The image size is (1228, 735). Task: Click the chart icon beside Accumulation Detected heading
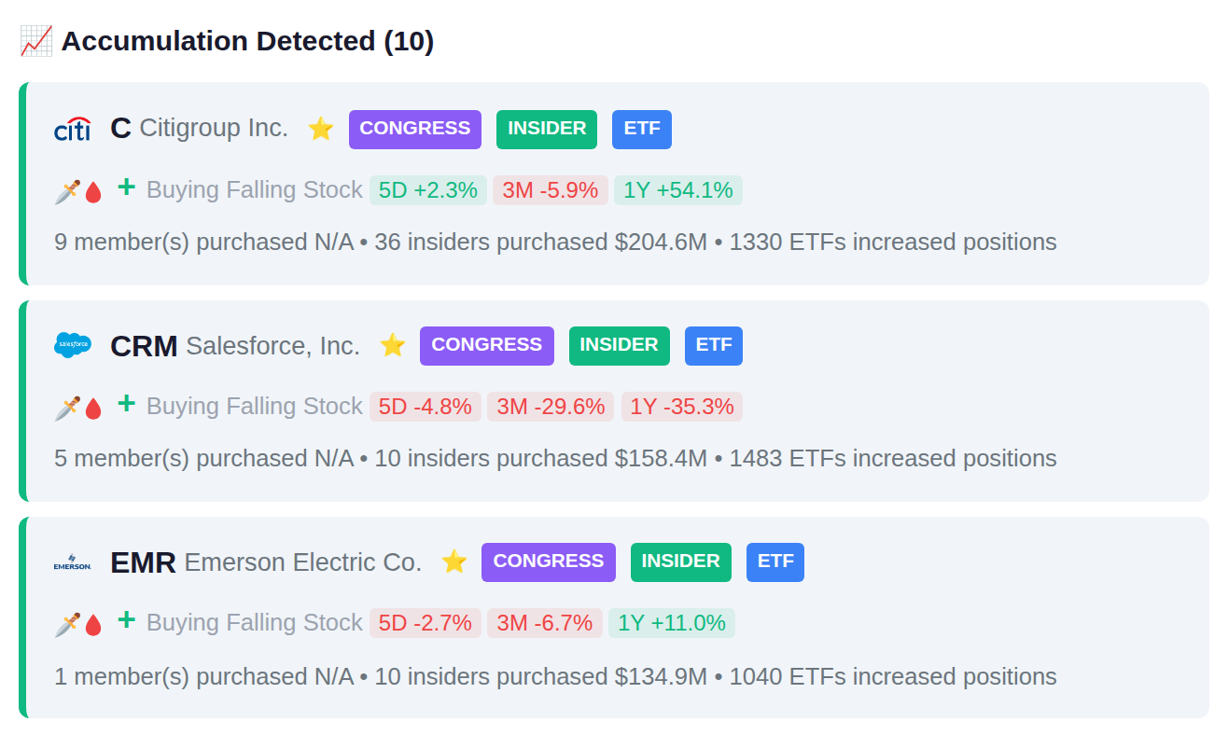[x=36, y=41]
